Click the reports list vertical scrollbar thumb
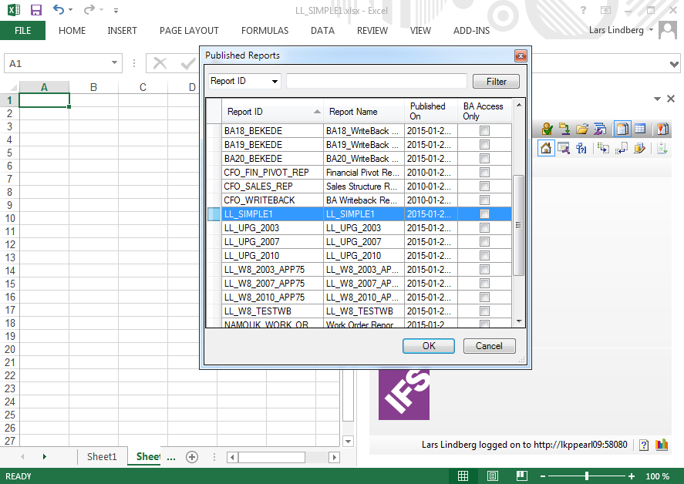This screenshot has width=684, height=484. pos(518,225)
